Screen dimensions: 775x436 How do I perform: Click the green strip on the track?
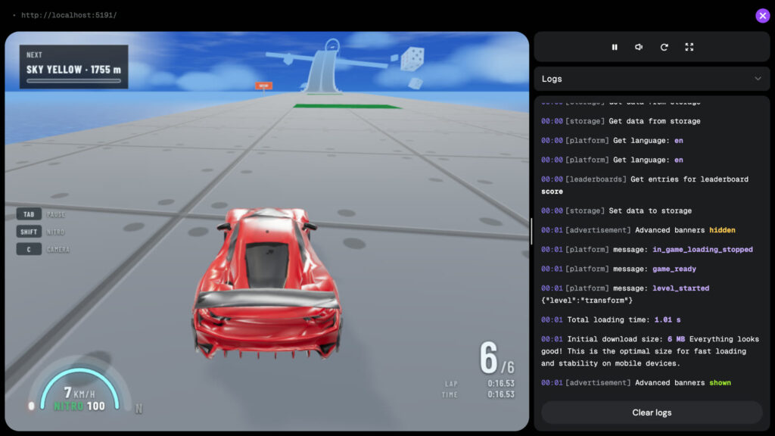(x=347, y=106)
